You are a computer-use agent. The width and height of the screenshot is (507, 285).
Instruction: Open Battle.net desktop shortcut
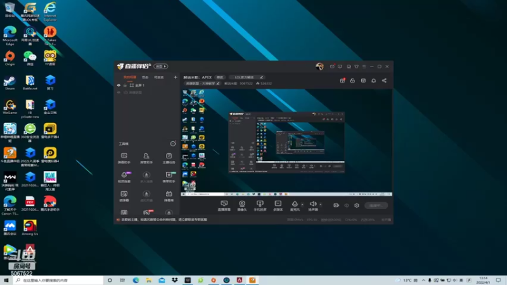(x=30, y=83)
